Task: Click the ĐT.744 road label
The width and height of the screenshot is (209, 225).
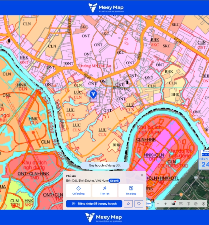Action: click(x=178, y=40)
